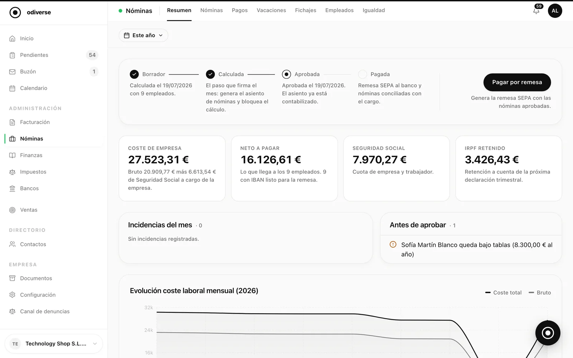Go to Bancos bank icon
The image size is (573, 358).
[x=12, y=188]
